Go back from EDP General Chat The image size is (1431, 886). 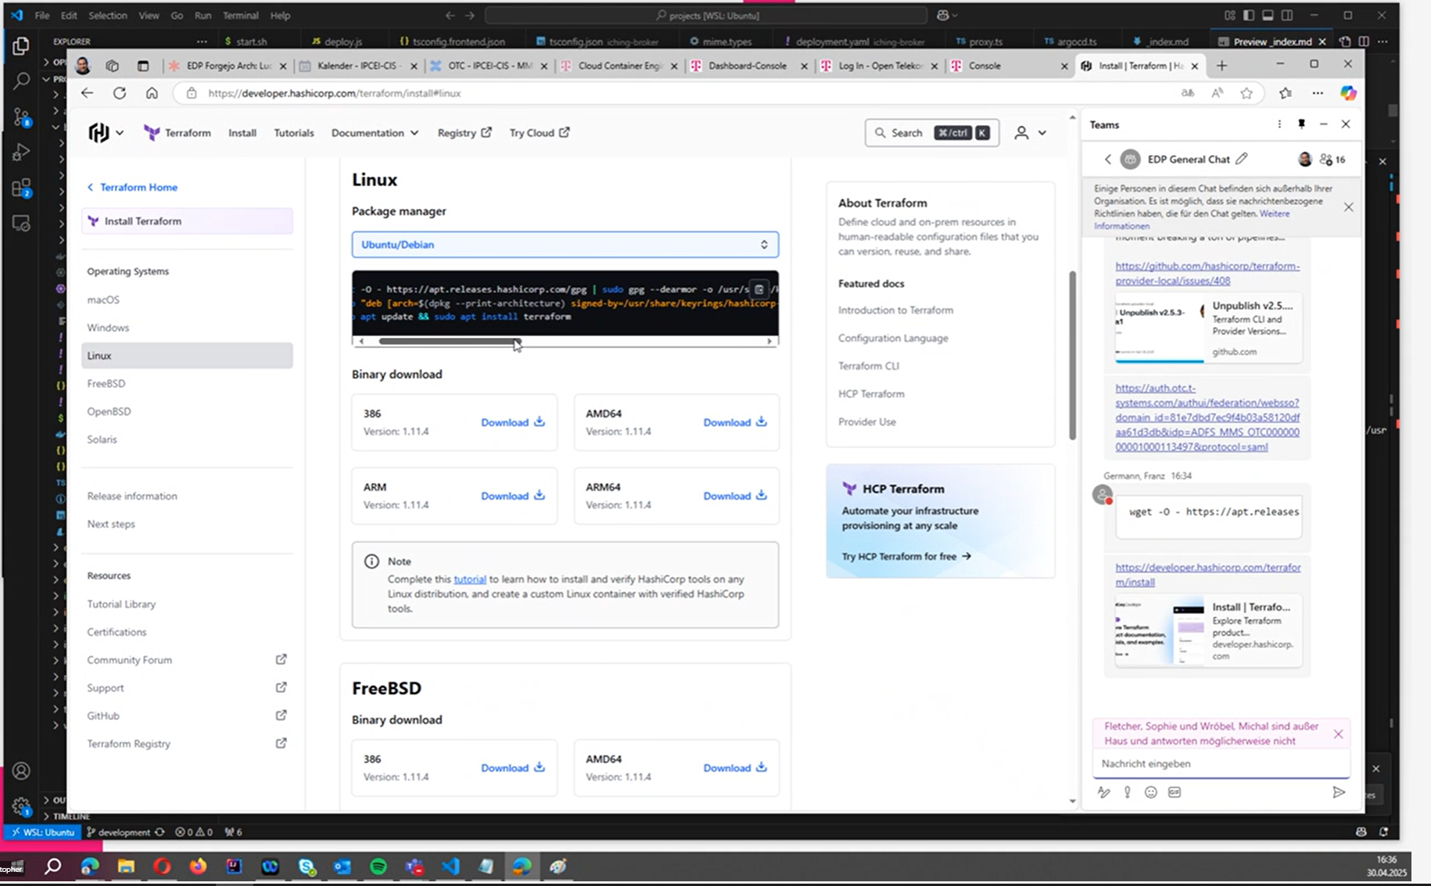pos(1107,160)
